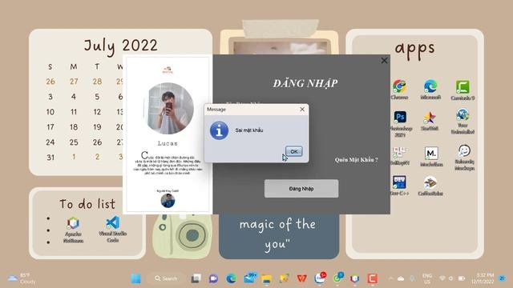Open Microsoft Edge from the taskbar
The image size is (513, 288).
coord(232,278)
